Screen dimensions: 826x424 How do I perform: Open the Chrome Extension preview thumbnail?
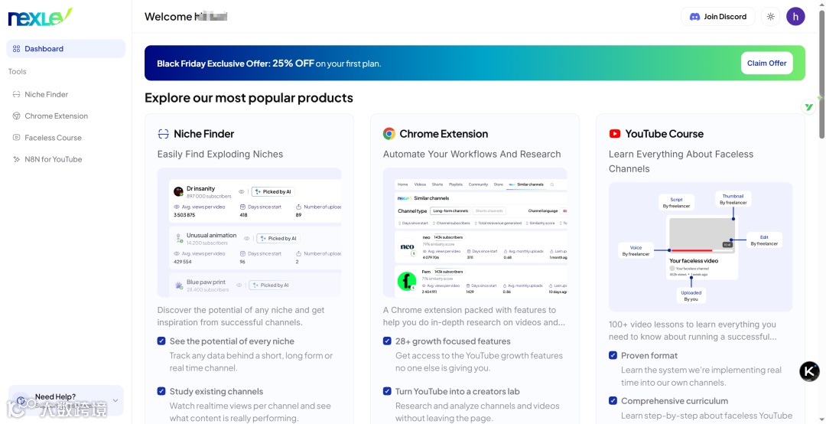[x=475, y=233]
